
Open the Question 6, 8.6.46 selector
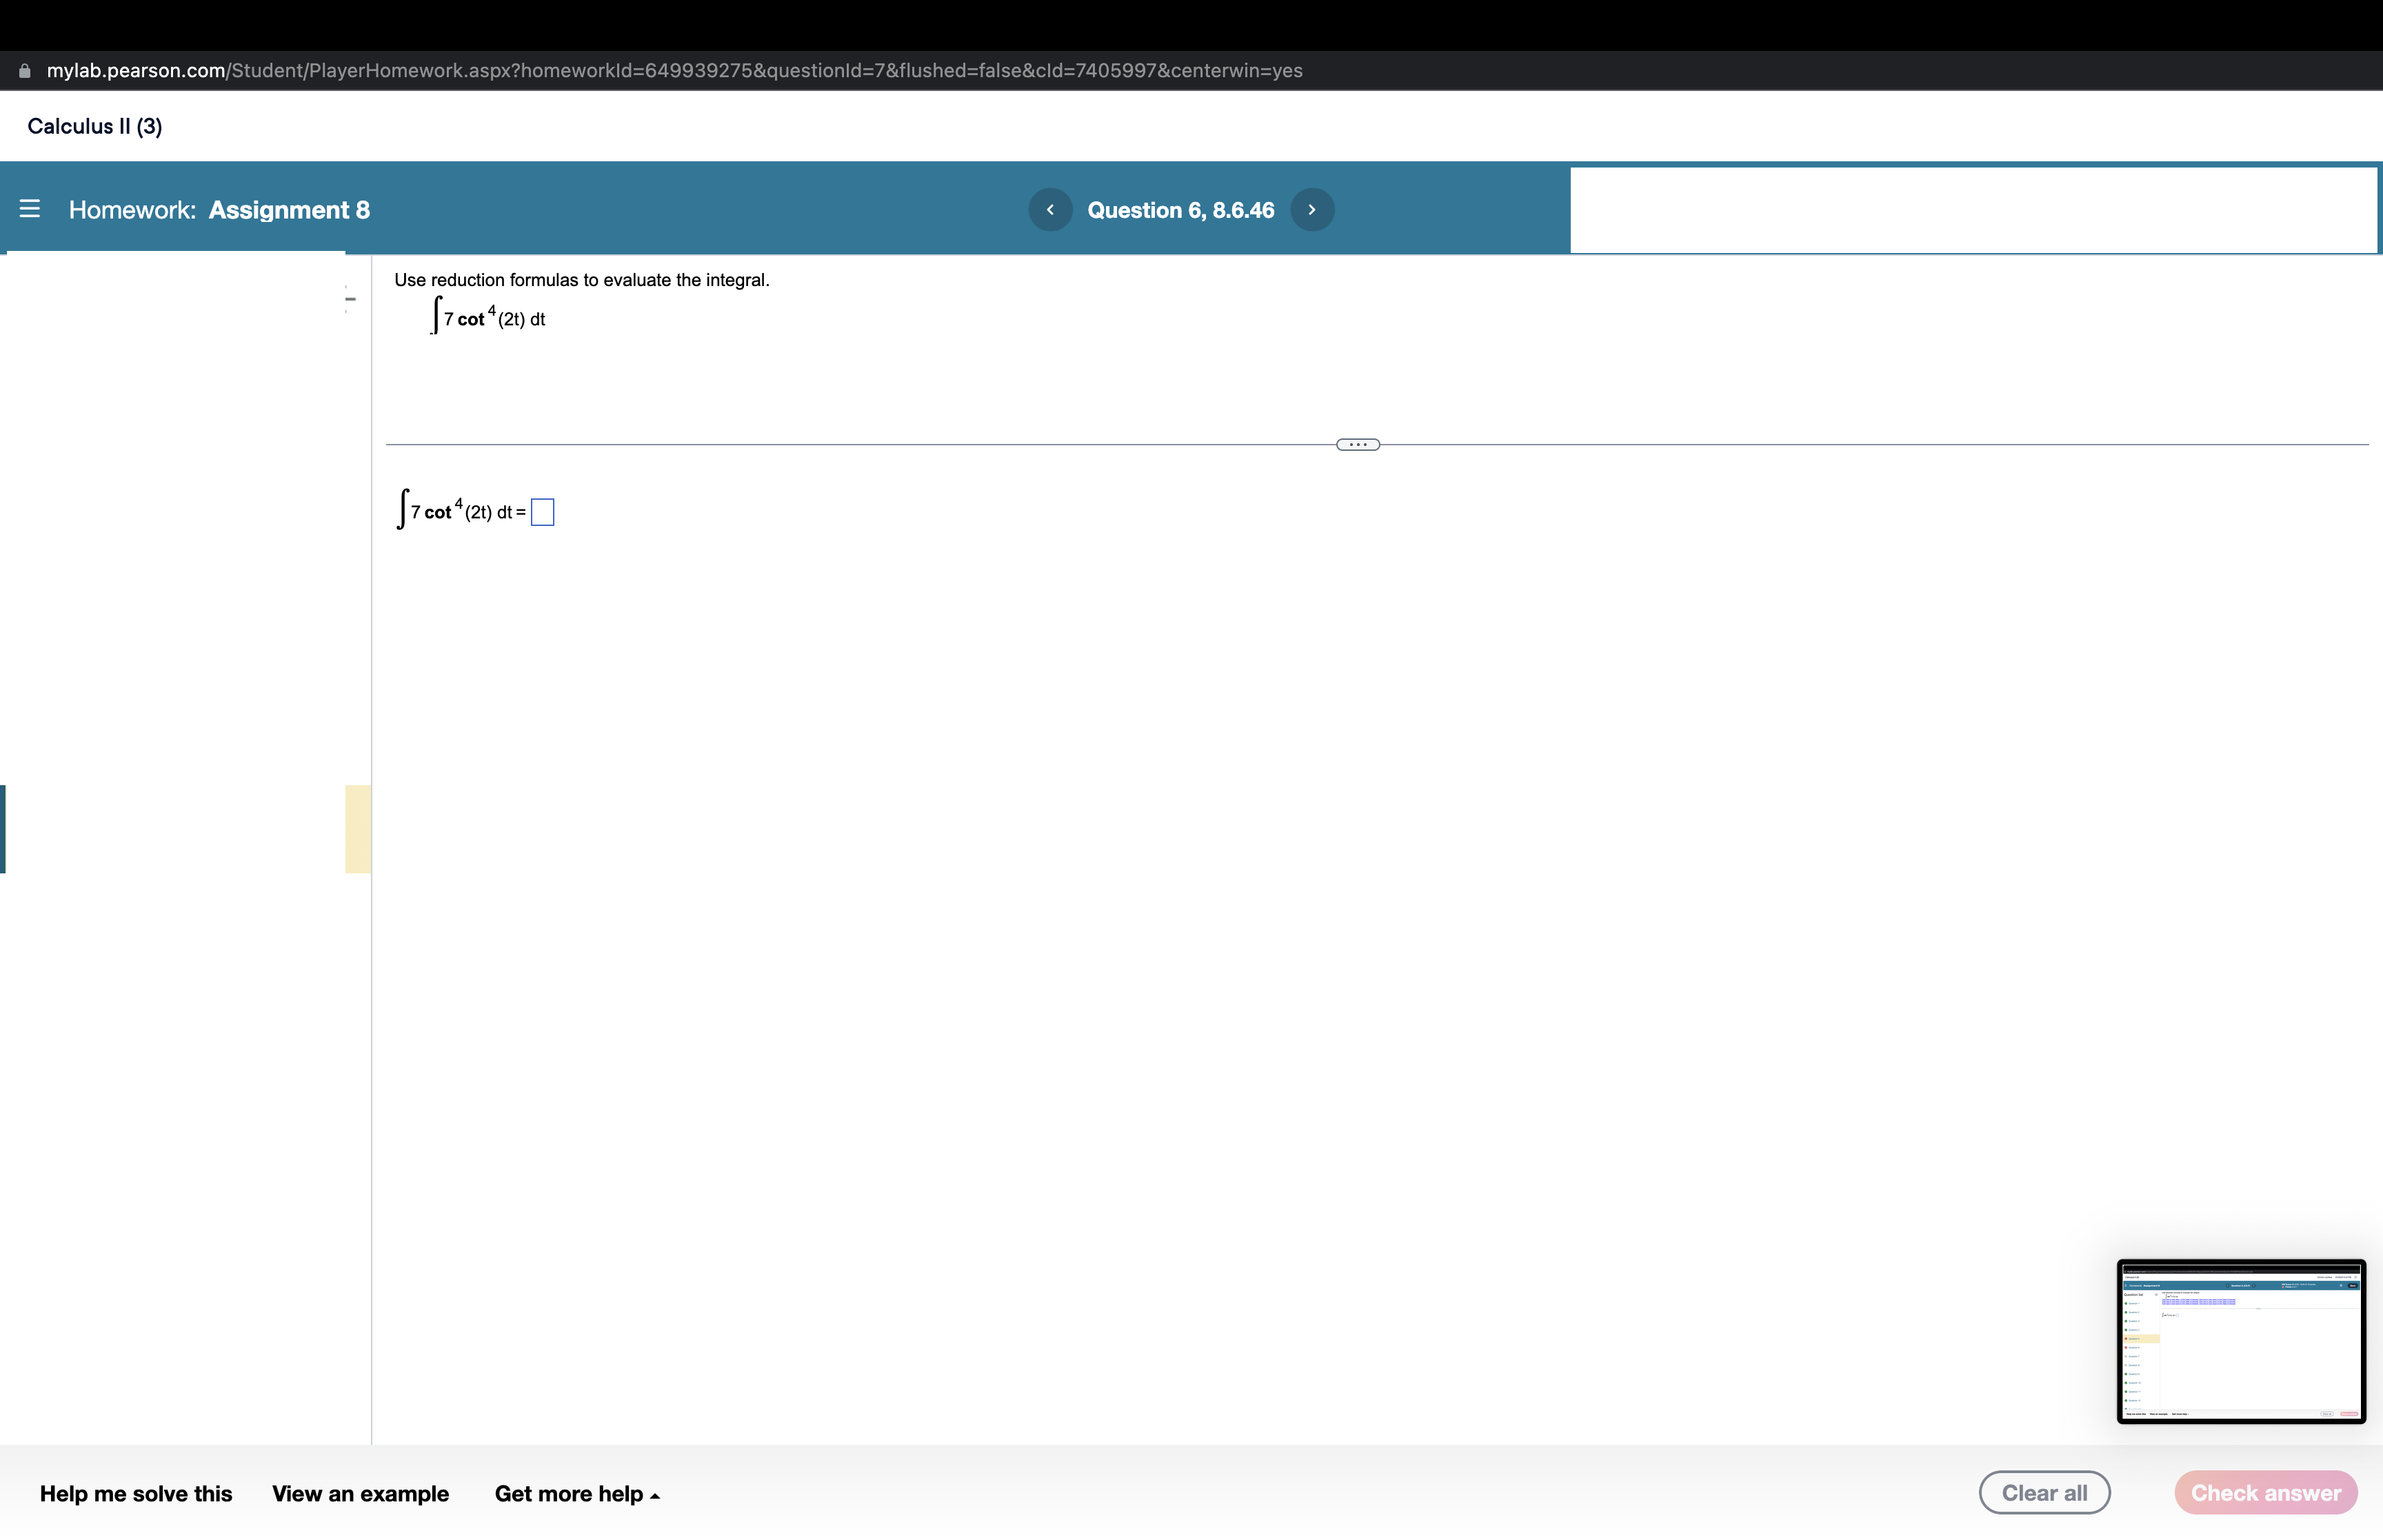(1180, 210)
